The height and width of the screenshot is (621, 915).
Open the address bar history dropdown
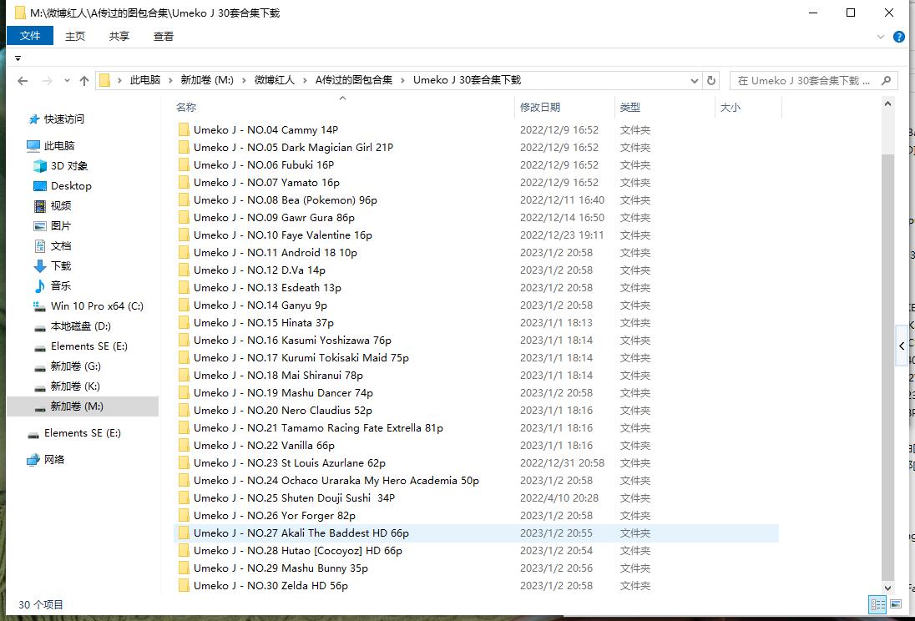click(695, 80)
